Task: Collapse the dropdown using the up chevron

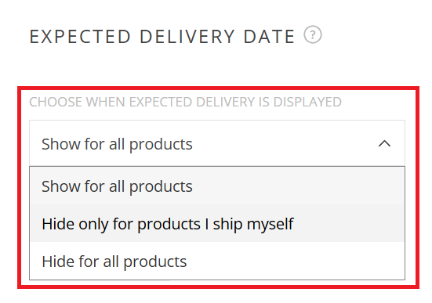Action: click(384, 143)
